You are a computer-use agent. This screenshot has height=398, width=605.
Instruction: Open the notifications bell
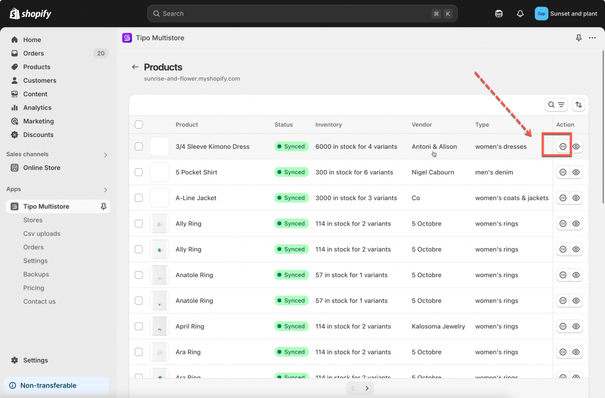520,14
